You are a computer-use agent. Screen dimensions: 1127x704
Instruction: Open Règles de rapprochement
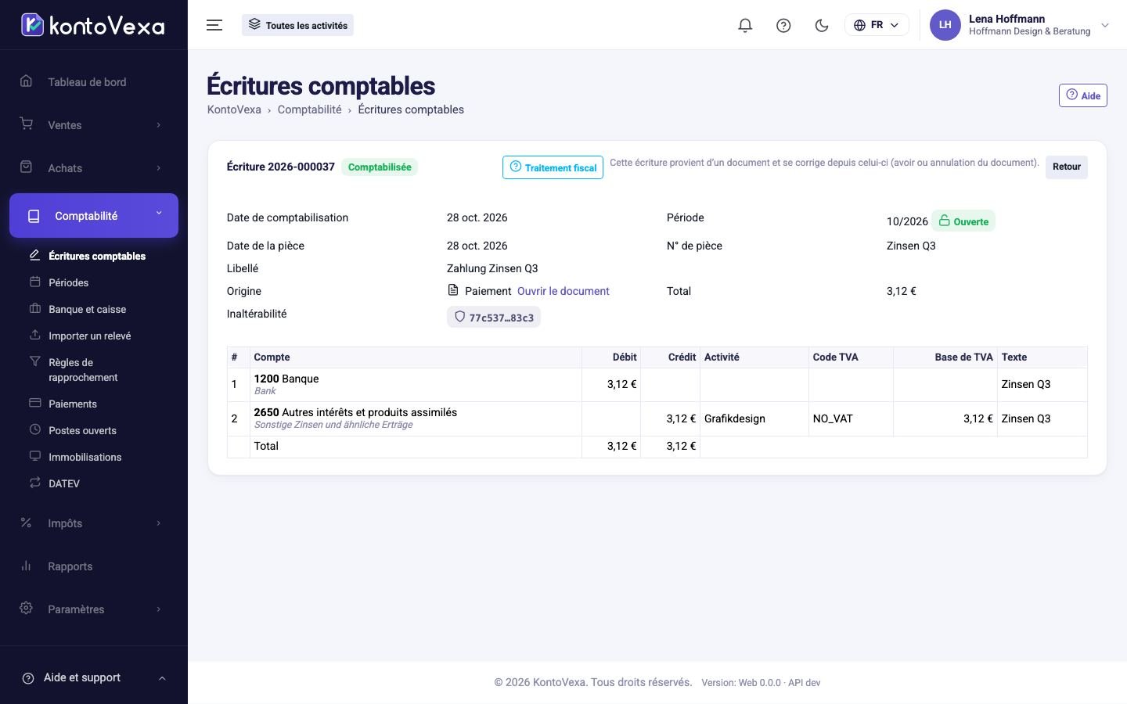(83, 370)
